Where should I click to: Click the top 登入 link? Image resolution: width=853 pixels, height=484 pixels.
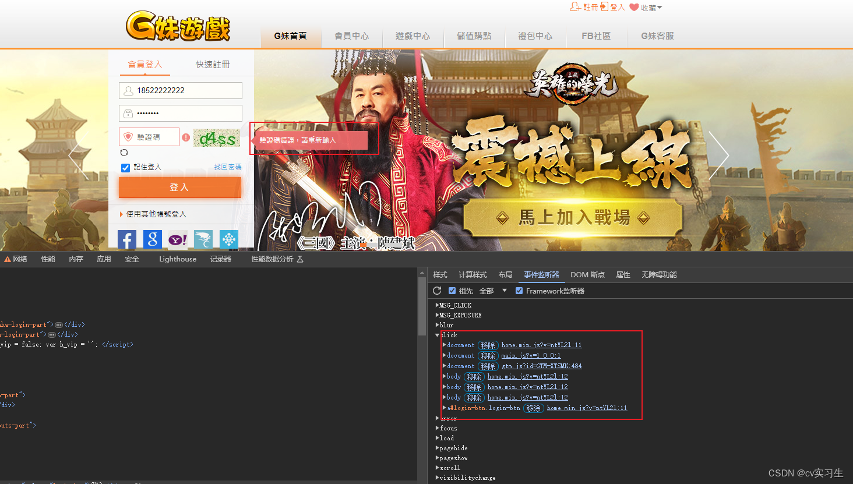pos(617,8)
